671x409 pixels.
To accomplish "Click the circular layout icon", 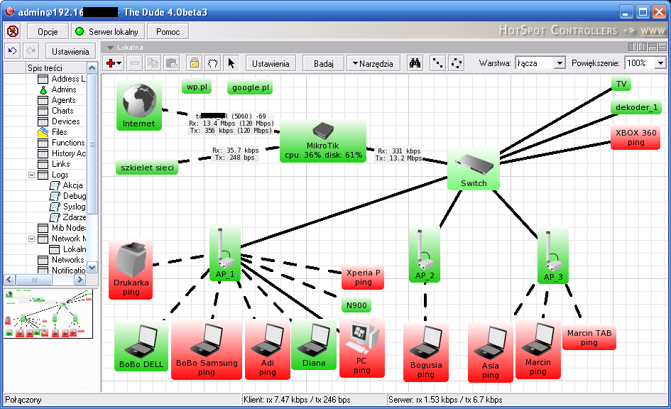I will [x=457, y=63].
